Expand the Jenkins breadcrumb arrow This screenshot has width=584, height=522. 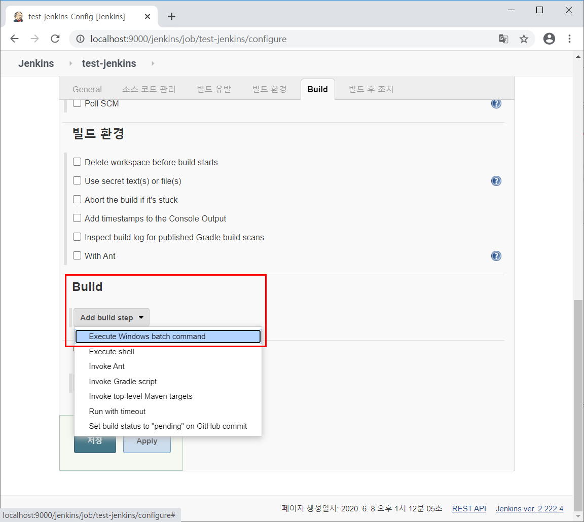71,63
